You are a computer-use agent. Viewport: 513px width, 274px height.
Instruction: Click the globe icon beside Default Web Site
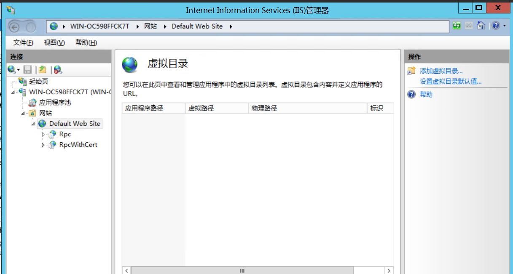coord(42,123)
